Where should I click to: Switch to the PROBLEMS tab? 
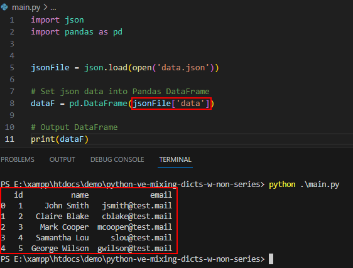18,159
